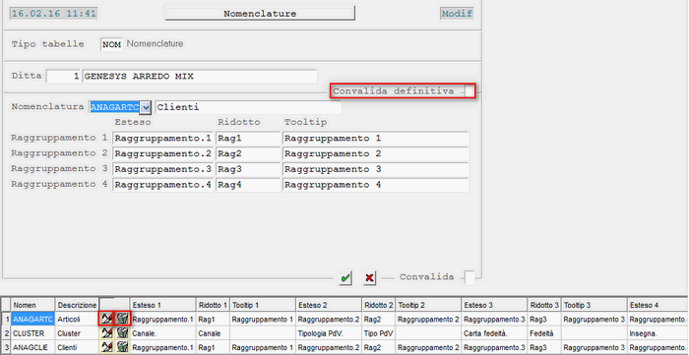
Task: Click the Ditta number field
Action: 63,77
